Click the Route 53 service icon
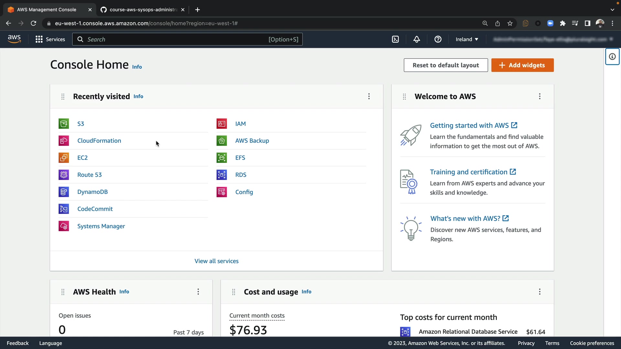The height and width of the screenshot is (349, 621). pos(64,175)
